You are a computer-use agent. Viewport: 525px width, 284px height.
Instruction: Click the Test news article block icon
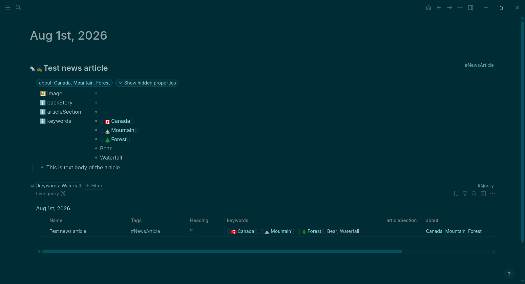[x=36, y=69]
